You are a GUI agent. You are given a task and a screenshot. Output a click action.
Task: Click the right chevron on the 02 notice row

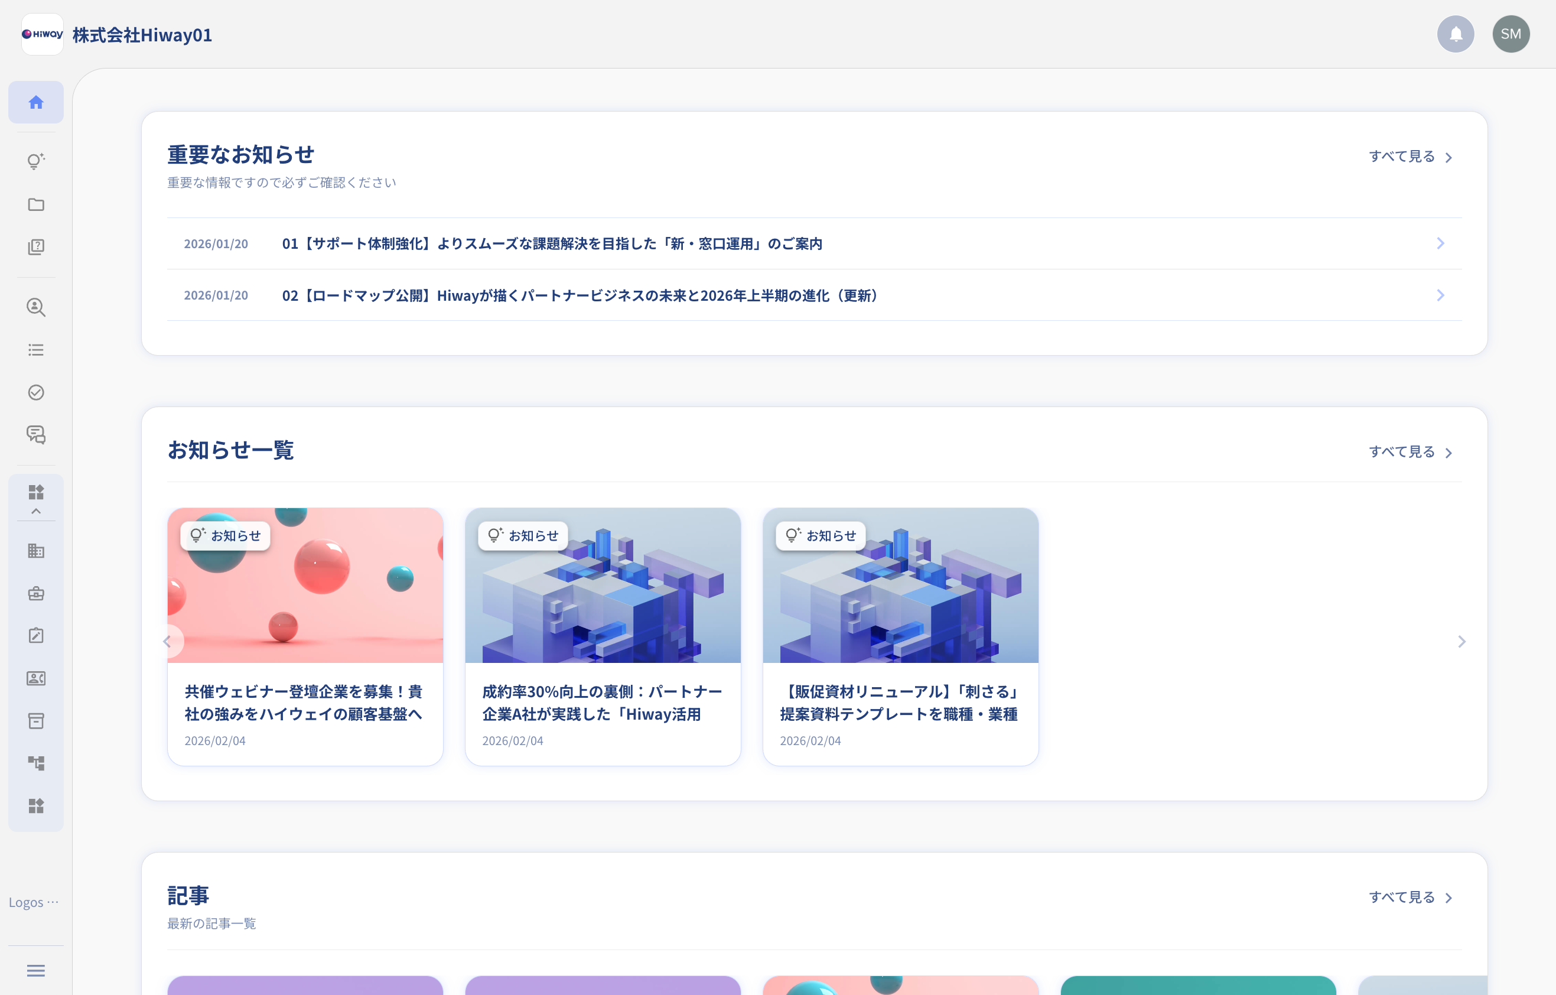(1440, 295)
